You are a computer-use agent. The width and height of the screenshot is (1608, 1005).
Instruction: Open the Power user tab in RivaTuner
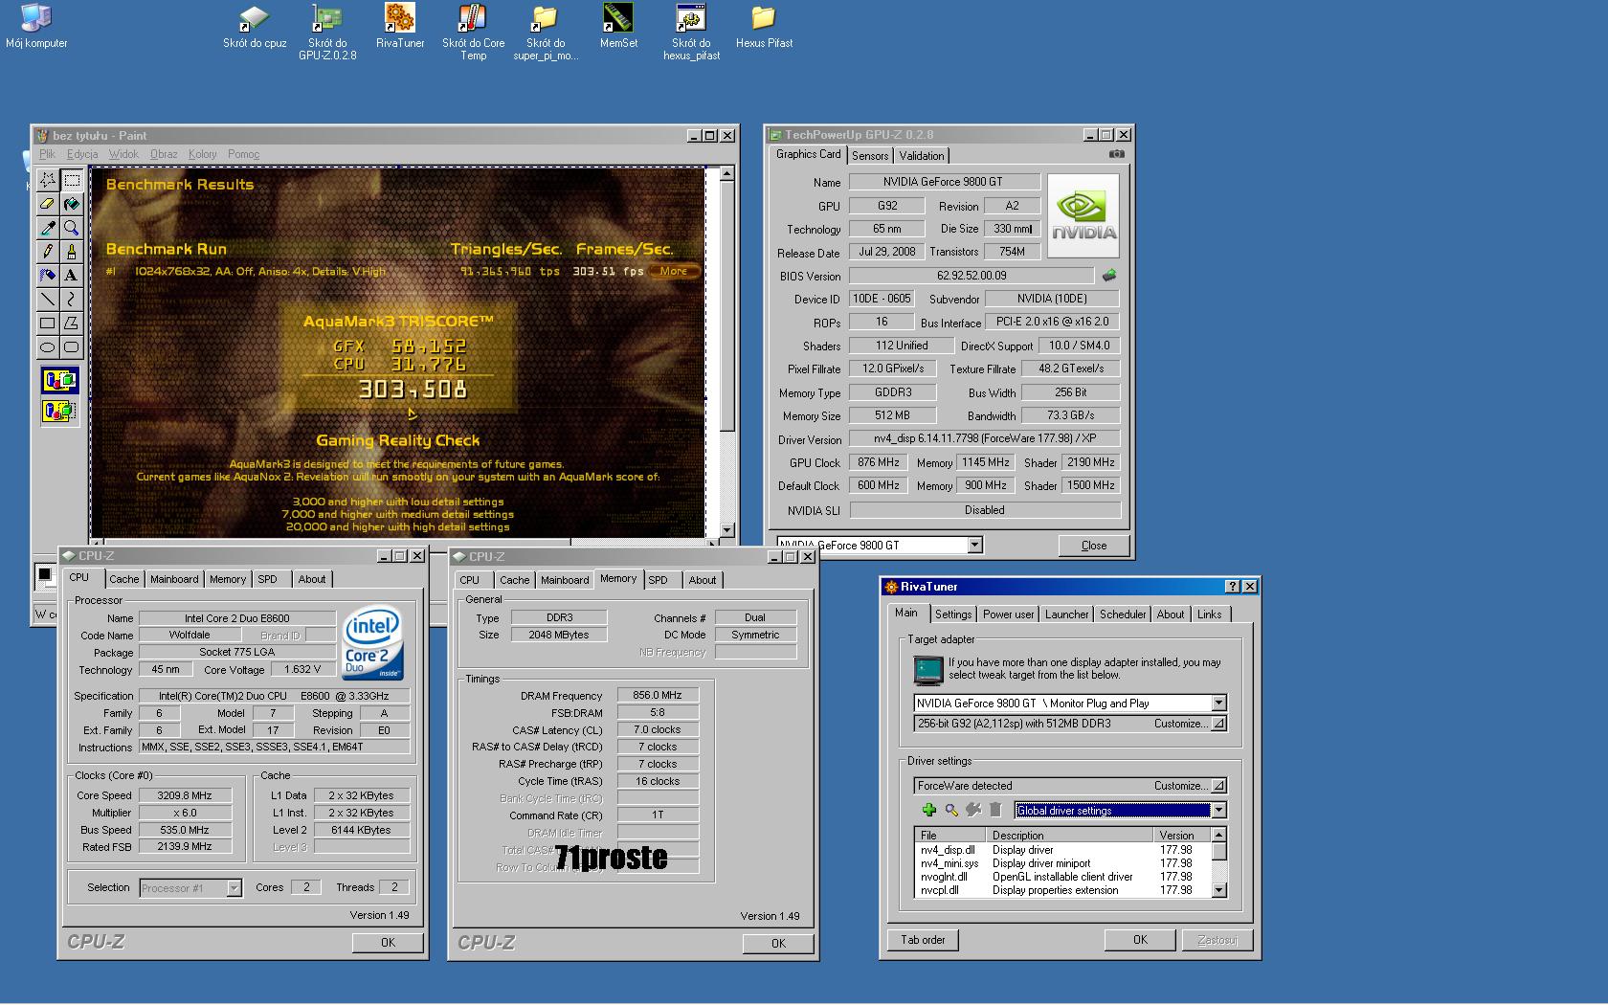pos(1008,614)
